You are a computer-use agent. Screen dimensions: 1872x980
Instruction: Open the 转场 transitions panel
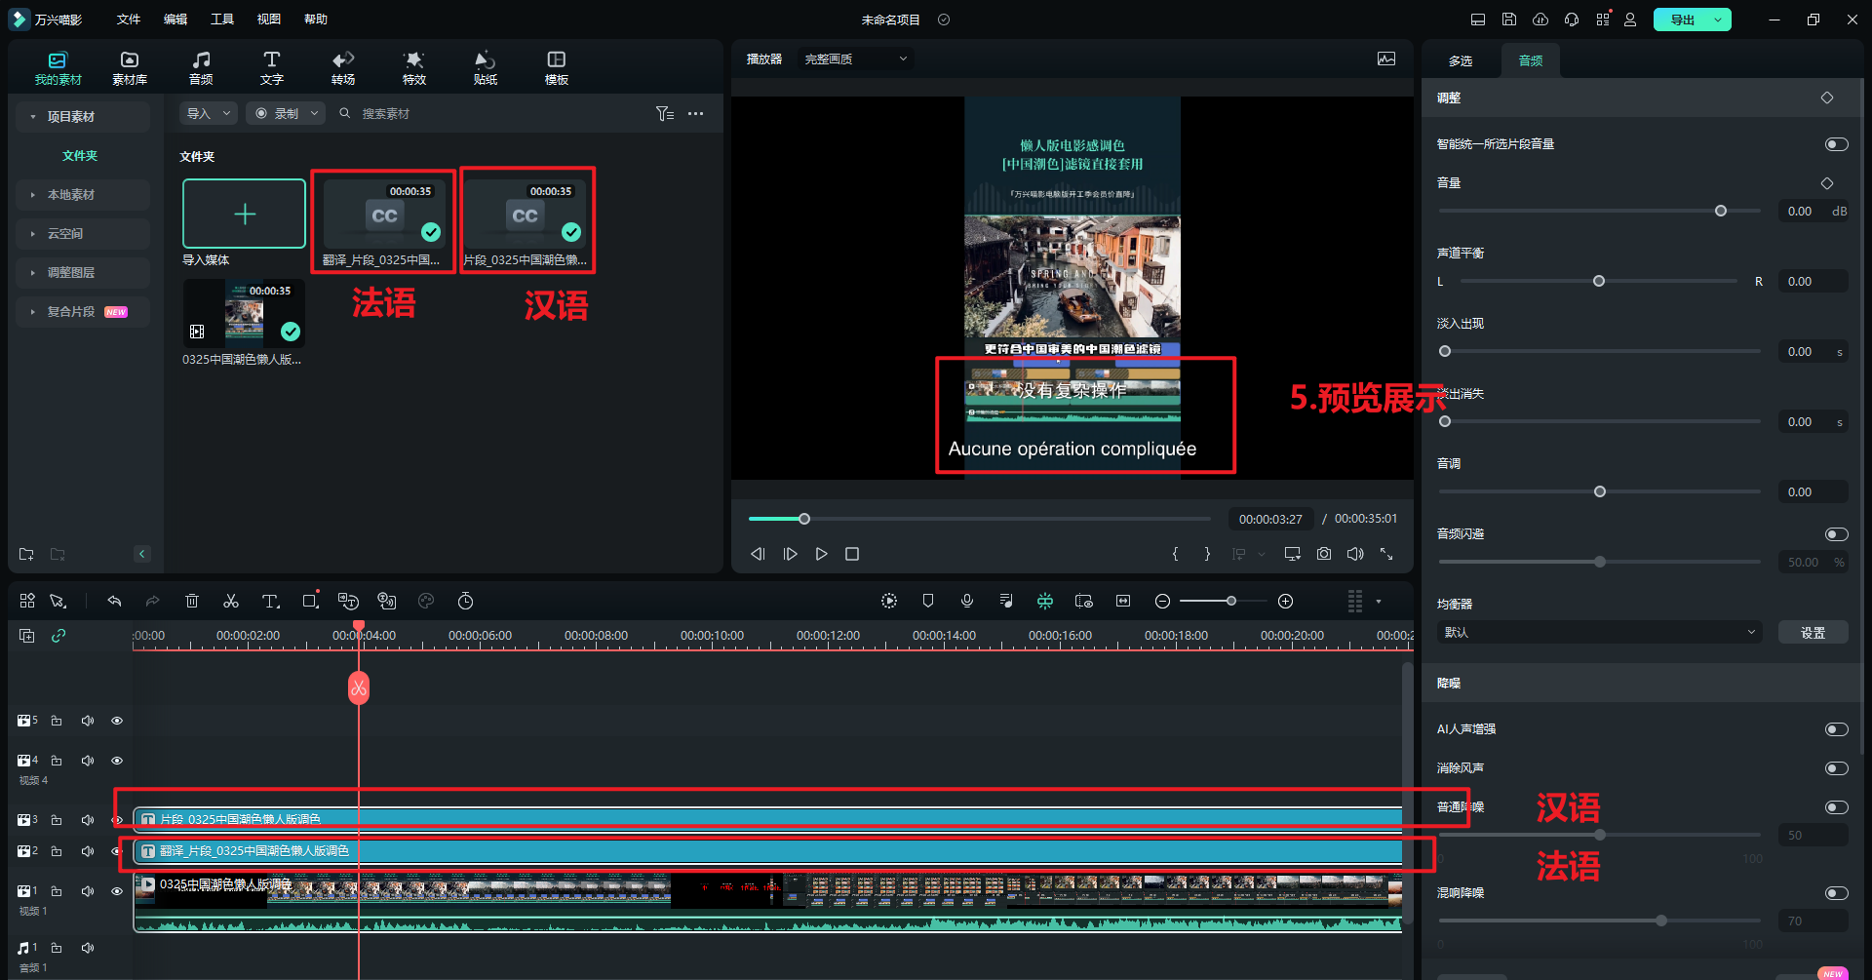click(x=342, y=67)
